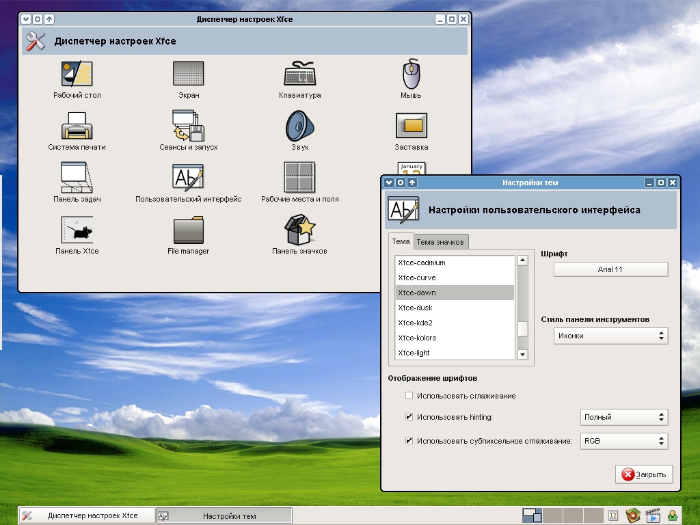Click sticky circle button on Диспетчер настроек titlebar
The image size is (700, 525).
point(38,18)
